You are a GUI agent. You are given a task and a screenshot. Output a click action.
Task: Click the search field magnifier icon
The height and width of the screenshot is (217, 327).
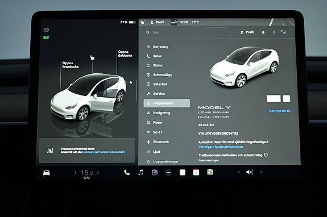pyautogui.click(x=148, y=32)
